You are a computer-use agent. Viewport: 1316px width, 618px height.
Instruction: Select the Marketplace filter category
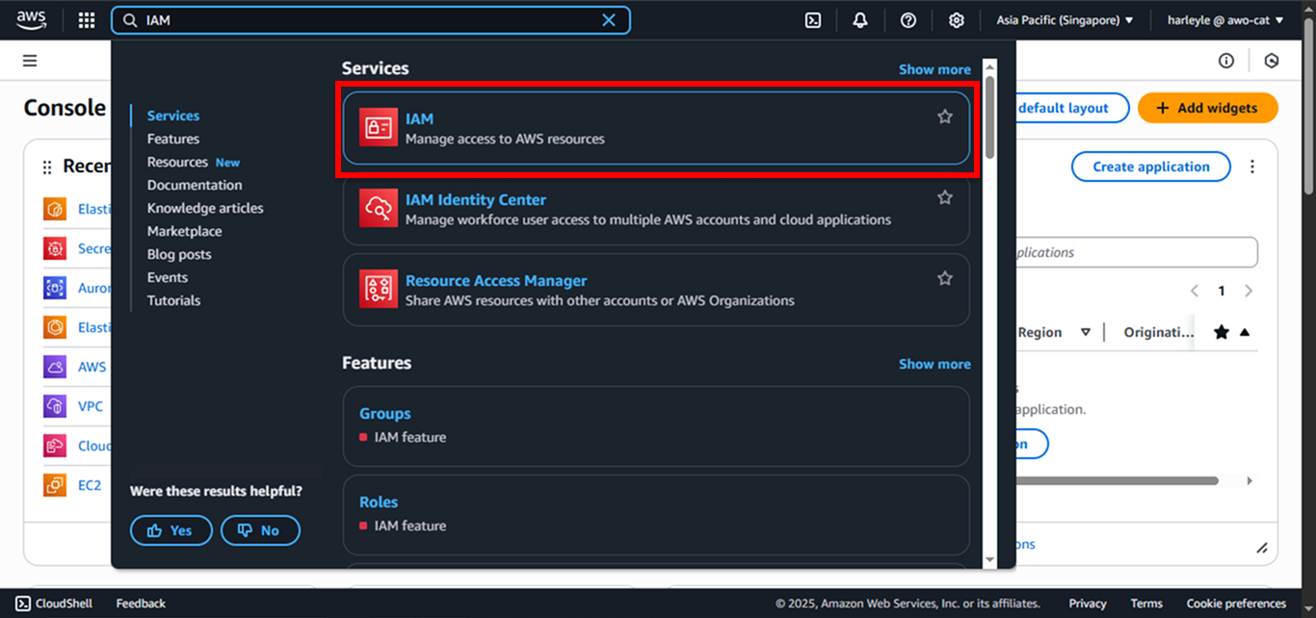pyautogui.click(x=184, y=231)
